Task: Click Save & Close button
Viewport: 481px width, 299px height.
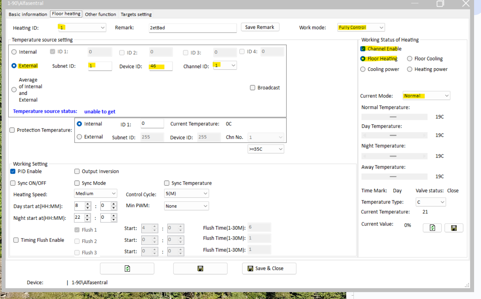Action: 269,269
